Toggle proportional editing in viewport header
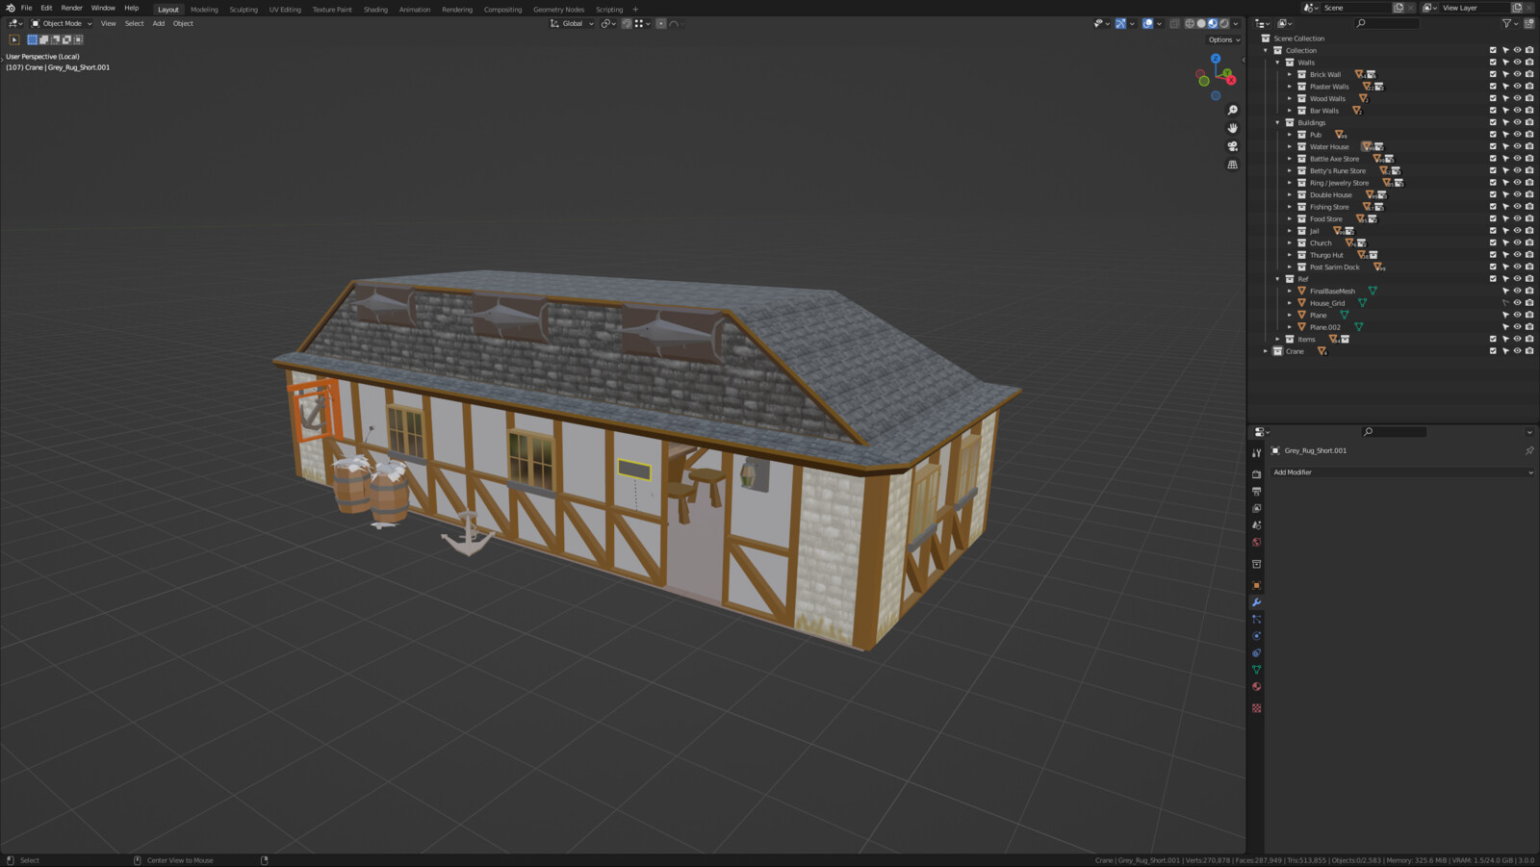Screen dimensions: 1540x867 tap(661, 23)
